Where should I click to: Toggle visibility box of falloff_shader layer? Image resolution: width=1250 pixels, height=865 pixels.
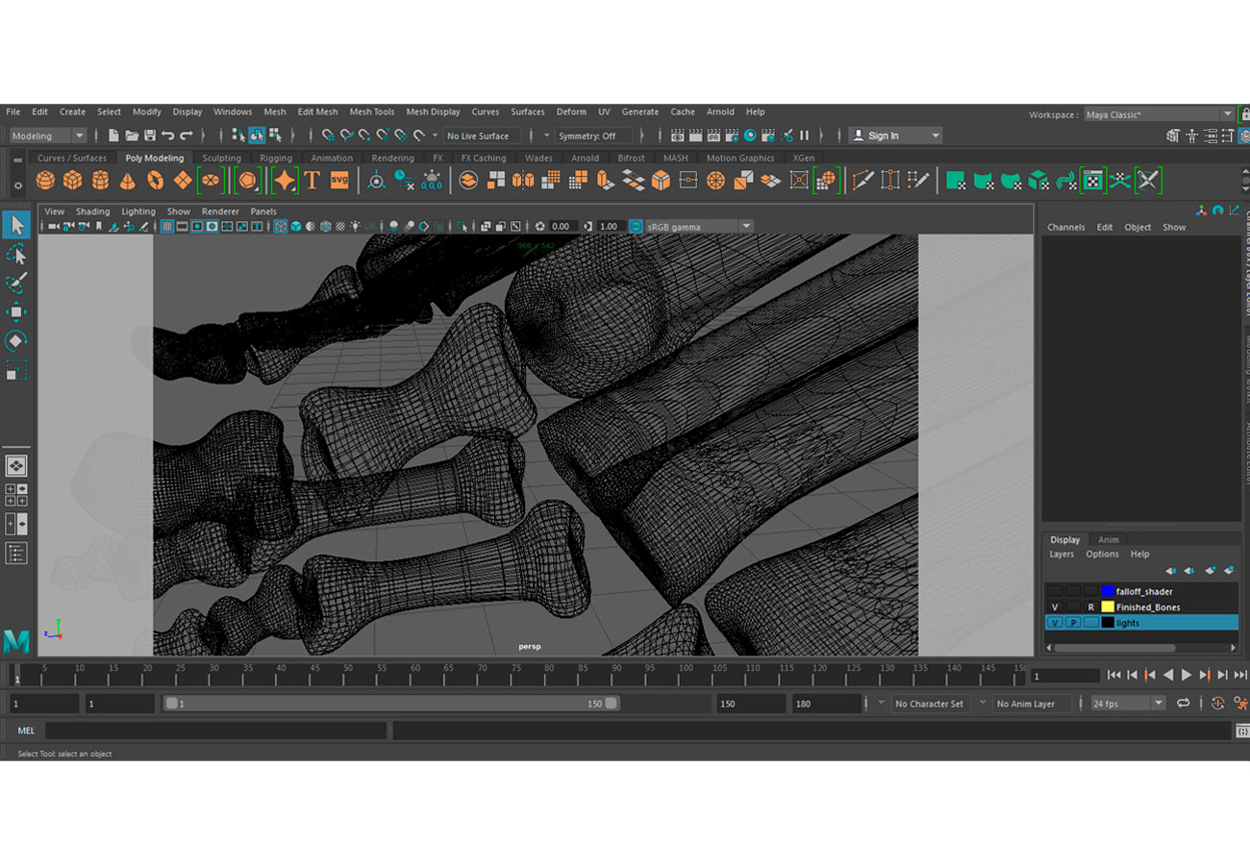pyautogui.click(x=1055, y=591)
